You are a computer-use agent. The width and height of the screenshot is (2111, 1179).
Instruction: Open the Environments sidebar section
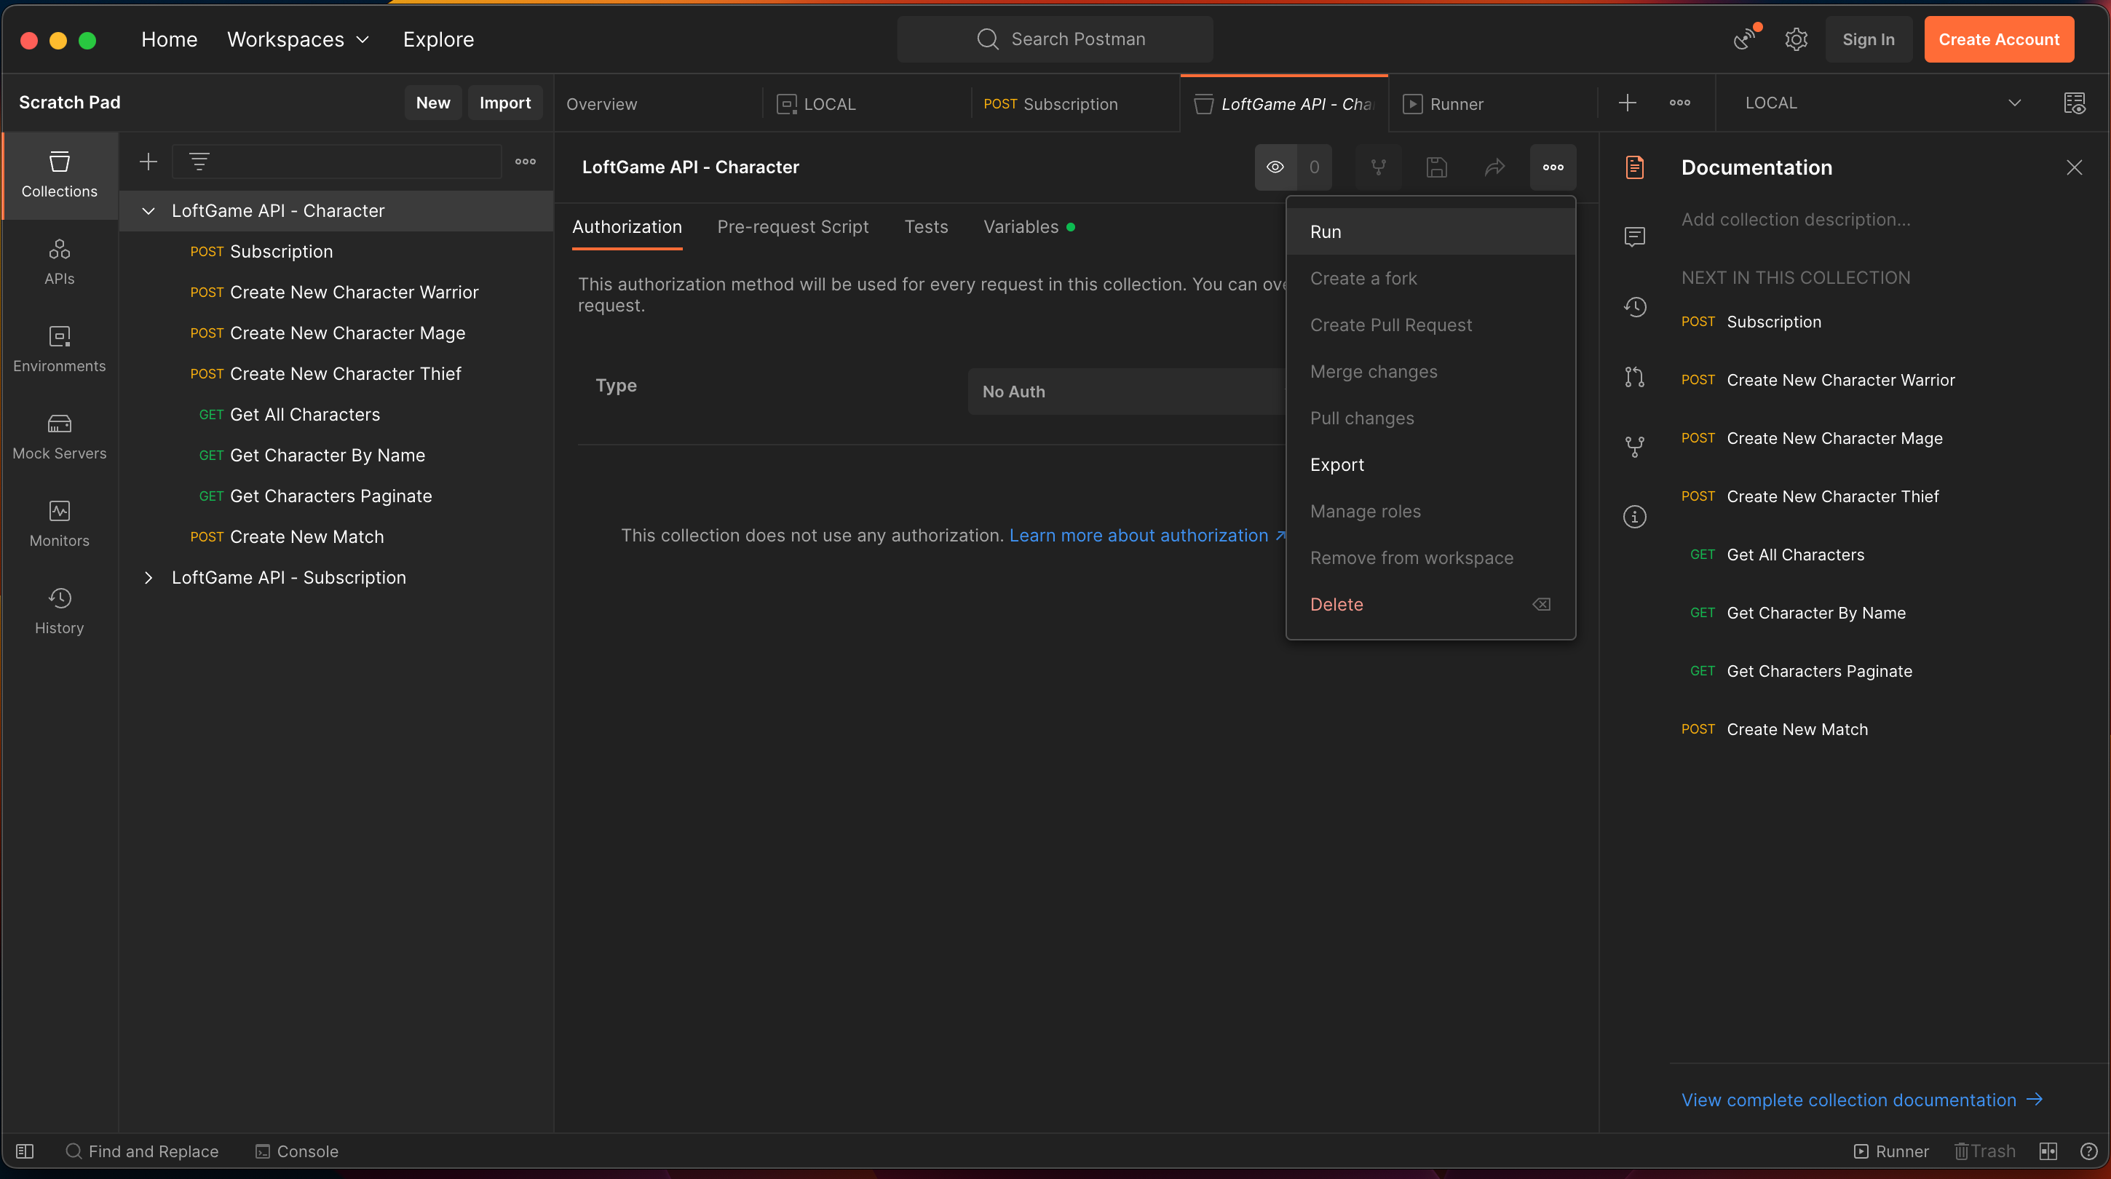[59, 349]
